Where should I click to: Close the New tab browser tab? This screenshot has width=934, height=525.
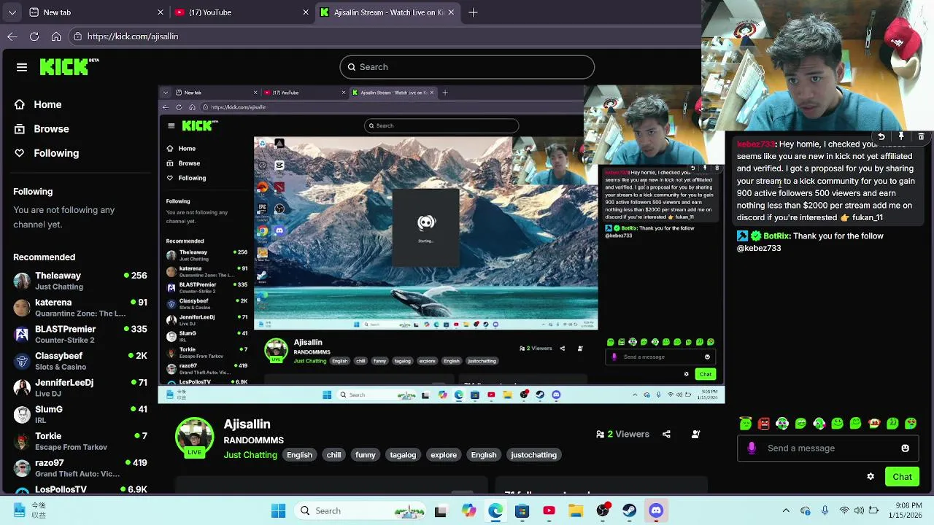coord(161,12)
